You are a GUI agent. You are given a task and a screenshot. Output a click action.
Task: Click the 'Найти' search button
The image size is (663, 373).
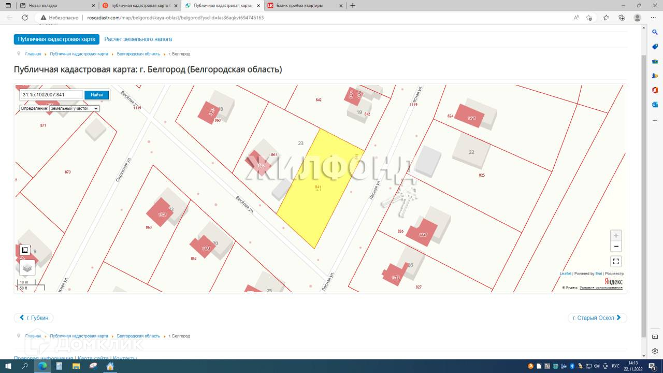tap(97, 95)
